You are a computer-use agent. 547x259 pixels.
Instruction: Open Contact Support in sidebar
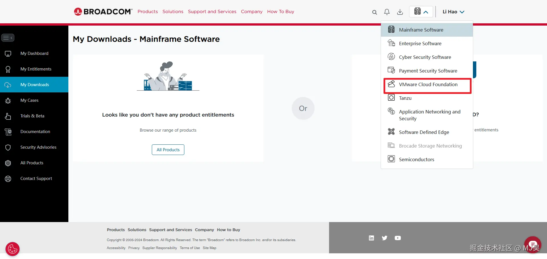tap(34, 179)
